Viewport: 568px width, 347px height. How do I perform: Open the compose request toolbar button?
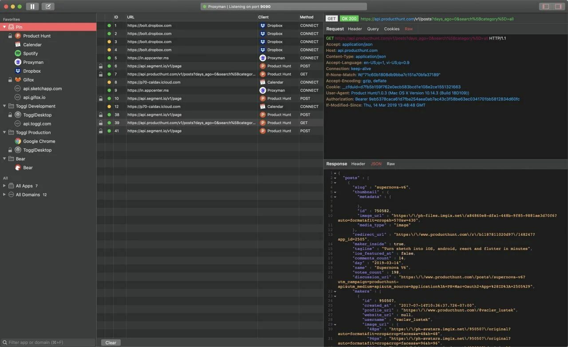point(48,6)
